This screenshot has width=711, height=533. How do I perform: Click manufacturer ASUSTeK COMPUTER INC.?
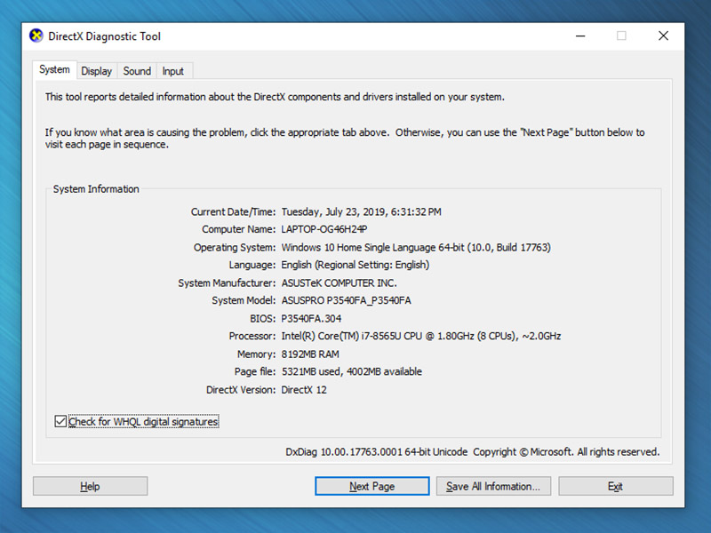339,282
